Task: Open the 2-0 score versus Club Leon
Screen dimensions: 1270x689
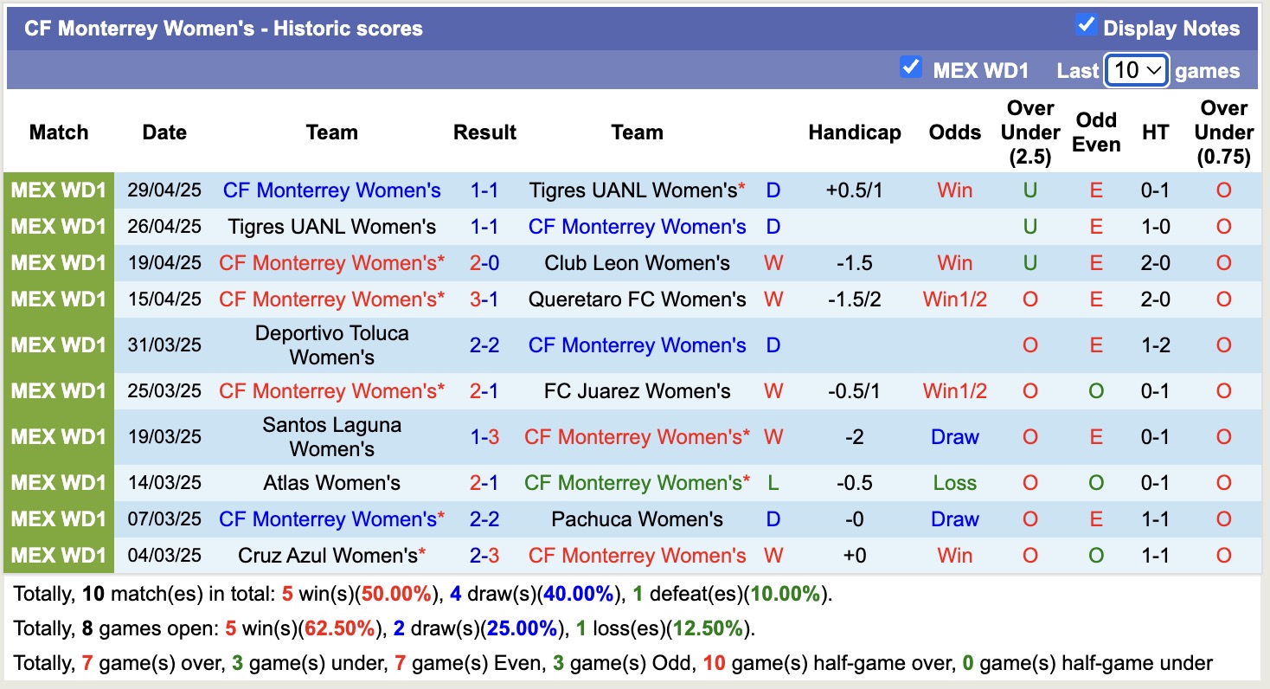Action: [x=484, y=263]
